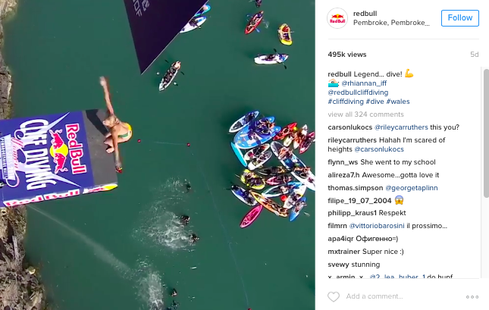Open @vittoriobarosini mention link
This screenshot has width=489, height=310.
pyautogui.click(x=377, y=226)
